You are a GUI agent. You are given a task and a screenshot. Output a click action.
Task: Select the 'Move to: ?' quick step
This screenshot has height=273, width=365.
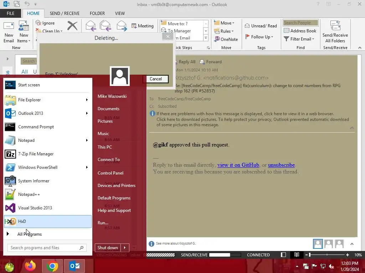pyautogui.click(x=181, y=23)
